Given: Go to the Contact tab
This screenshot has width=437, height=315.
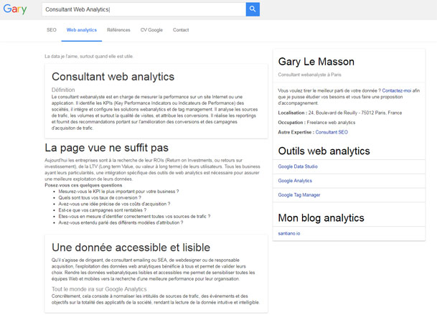Looking at the screenshot, I should [x=181, y=30].
